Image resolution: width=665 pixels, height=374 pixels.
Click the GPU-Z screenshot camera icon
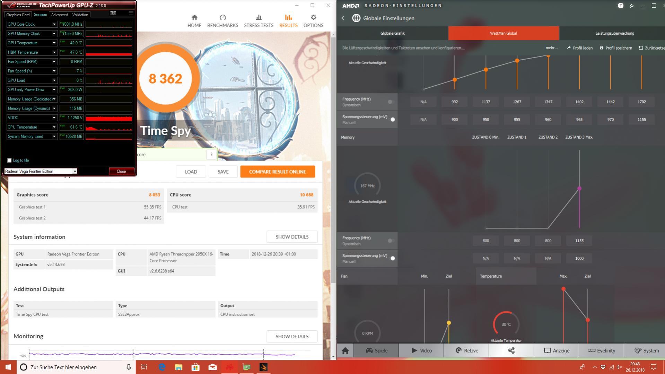tap(113, 13)
